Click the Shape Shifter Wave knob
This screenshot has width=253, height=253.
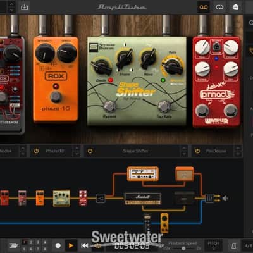(x=149, y=58)
